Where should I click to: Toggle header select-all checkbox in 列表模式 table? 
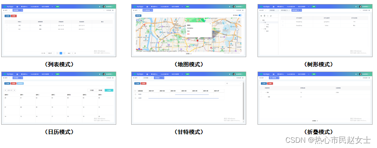[7, 22]
